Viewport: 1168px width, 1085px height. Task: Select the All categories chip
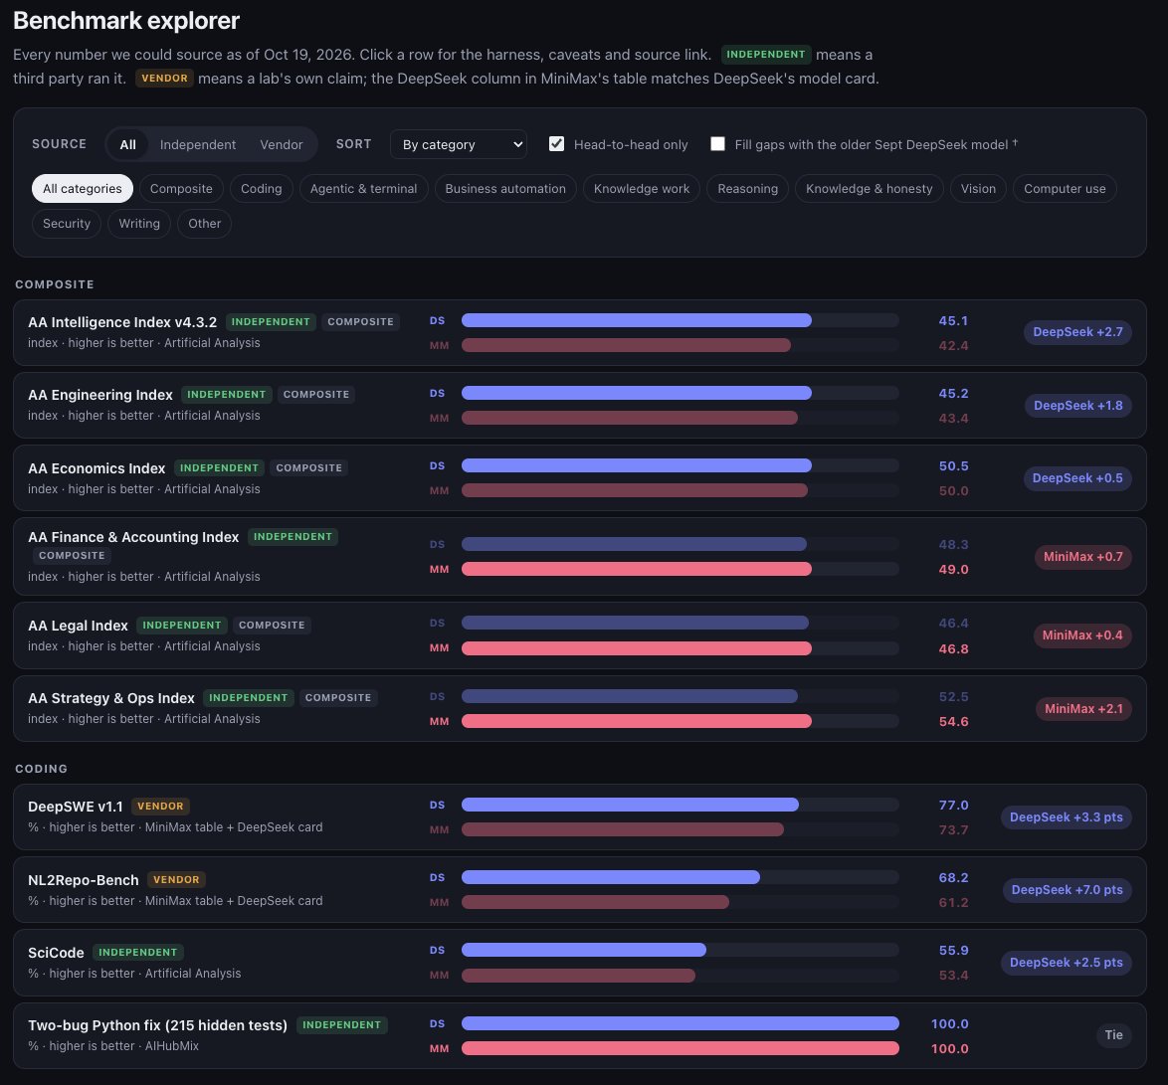point(82,188)
